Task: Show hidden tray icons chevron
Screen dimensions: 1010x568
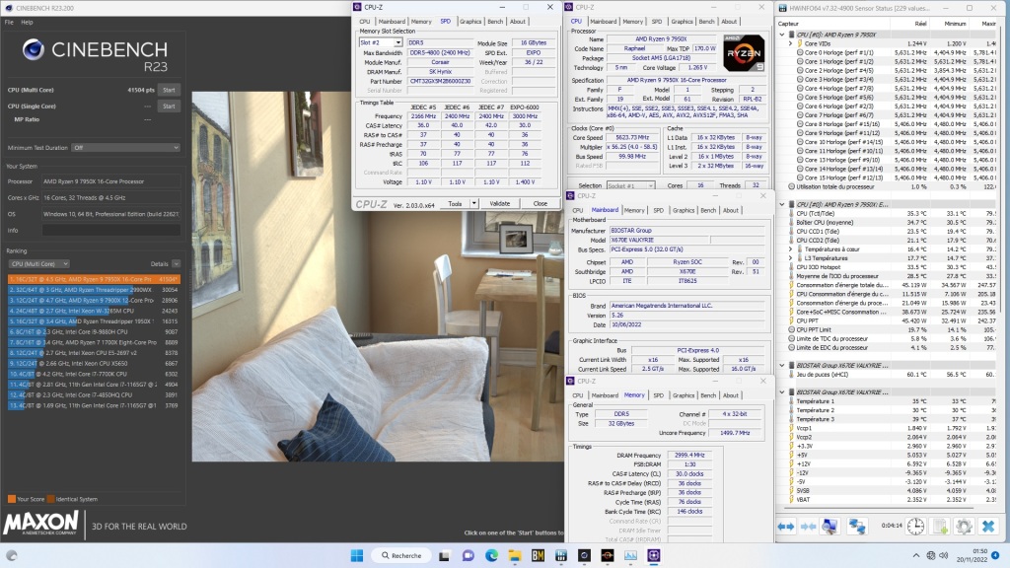Action: coord(916,555)
